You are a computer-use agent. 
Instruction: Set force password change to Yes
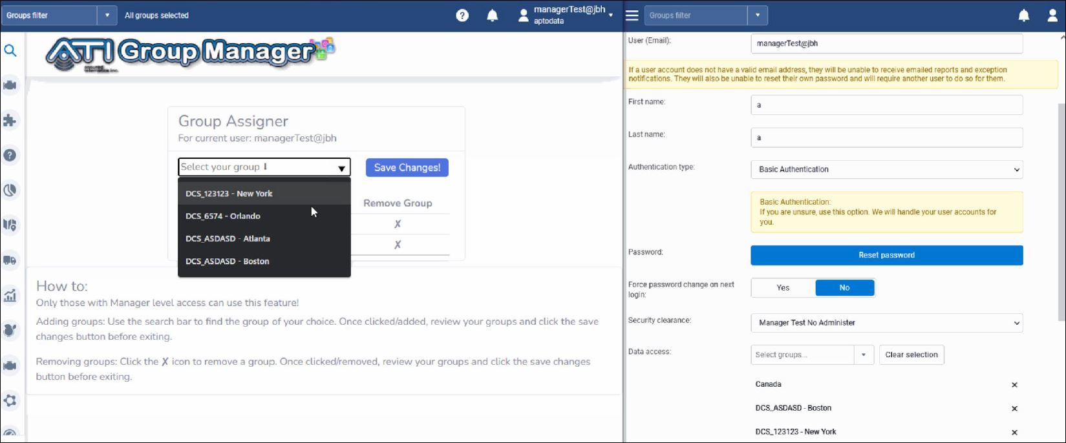(x=783, y=288)
